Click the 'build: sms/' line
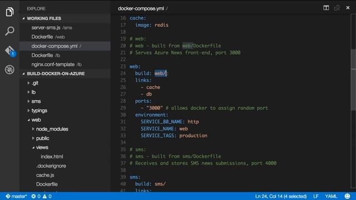 [x=150, y=184]
